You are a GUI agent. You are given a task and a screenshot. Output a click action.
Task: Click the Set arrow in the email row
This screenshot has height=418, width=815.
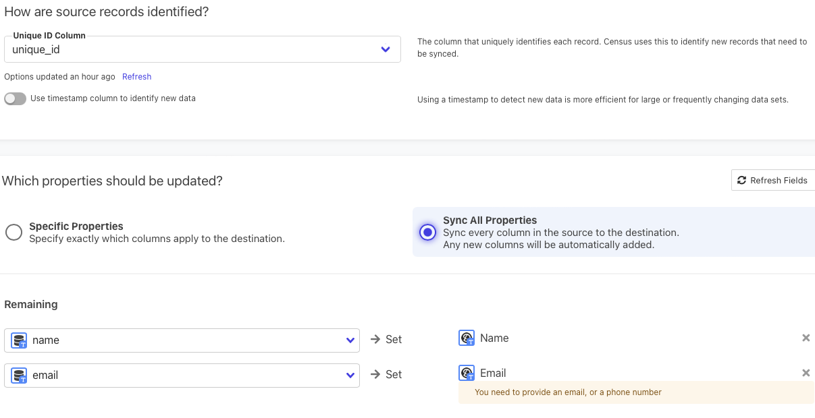(375, 375)
